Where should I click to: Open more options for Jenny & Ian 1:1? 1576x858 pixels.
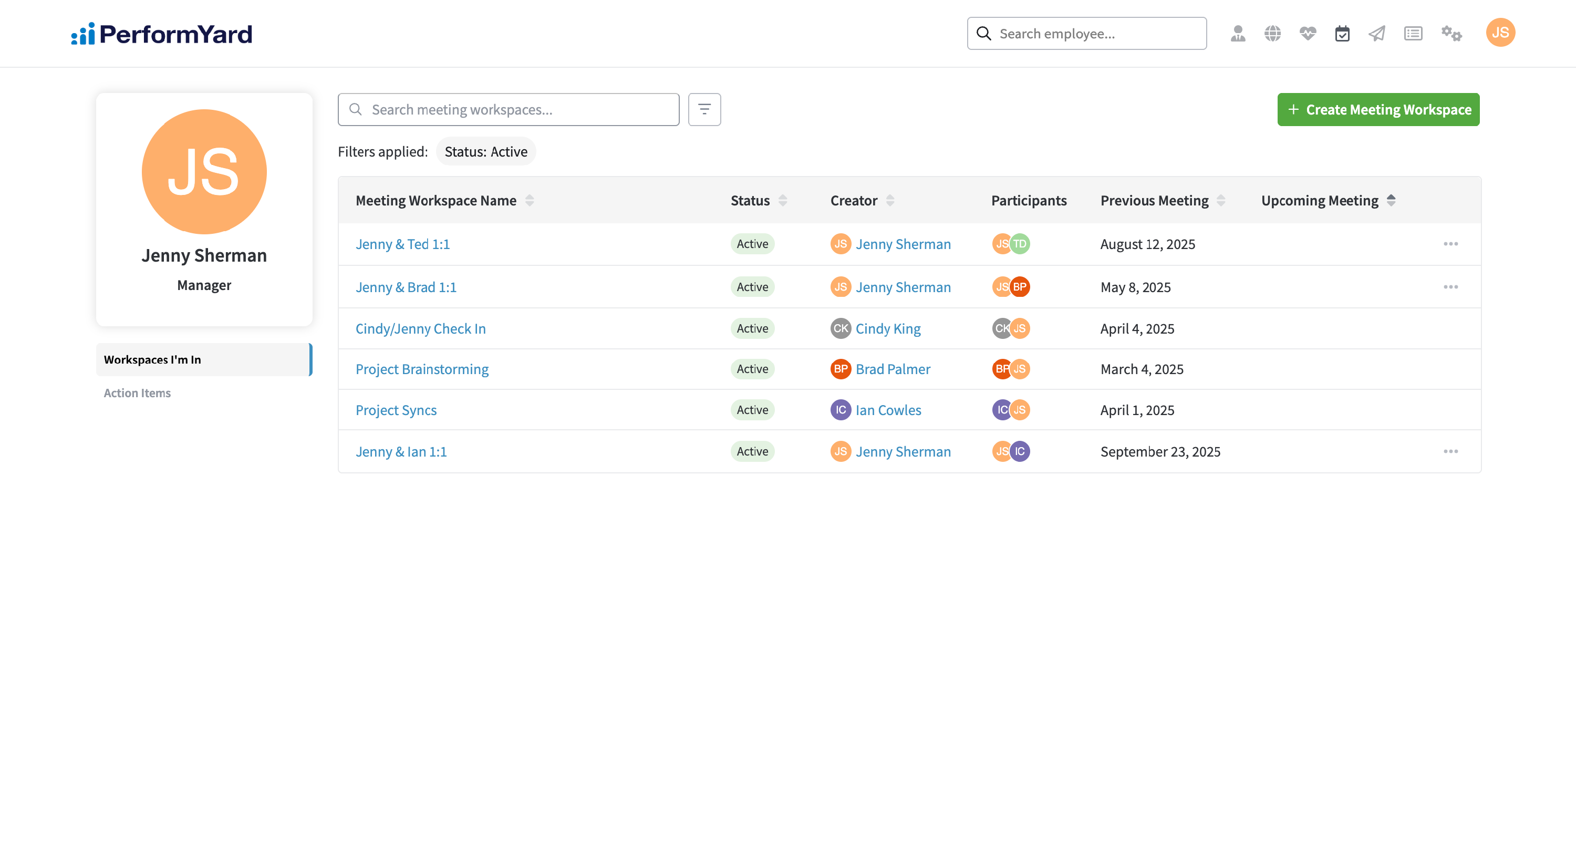[x=1450, y=452]
